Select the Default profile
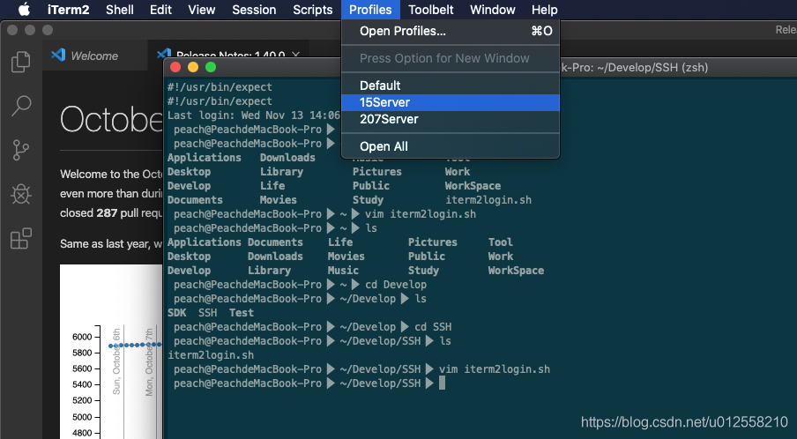Screen dimensions: 797x439 tap(451, 86)
